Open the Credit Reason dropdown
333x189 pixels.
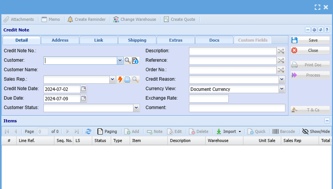coord(282,80)
